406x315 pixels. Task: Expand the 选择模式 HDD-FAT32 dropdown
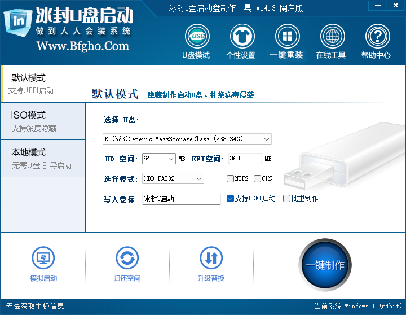[x=199, y=178]
